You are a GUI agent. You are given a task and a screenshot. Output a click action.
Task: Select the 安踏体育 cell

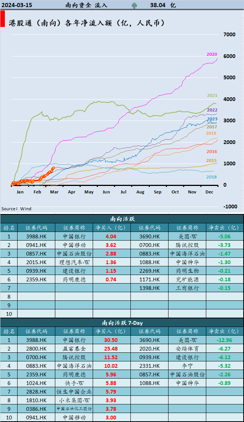(187, 349)
